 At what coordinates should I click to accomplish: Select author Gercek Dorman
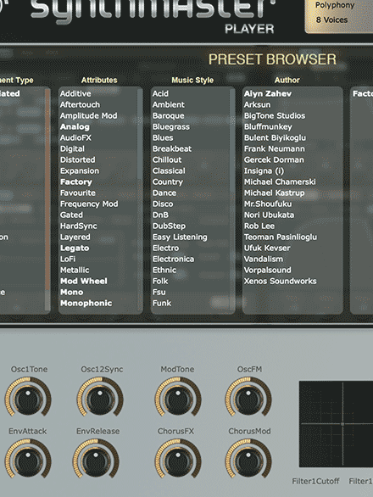(274, 159)
